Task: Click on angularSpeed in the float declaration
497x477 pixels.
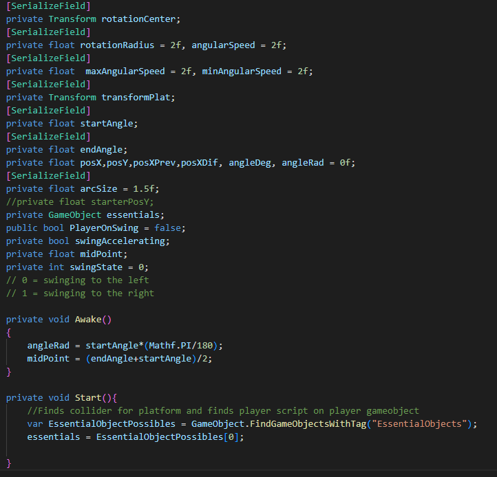Action: click(x=223, y=45)
